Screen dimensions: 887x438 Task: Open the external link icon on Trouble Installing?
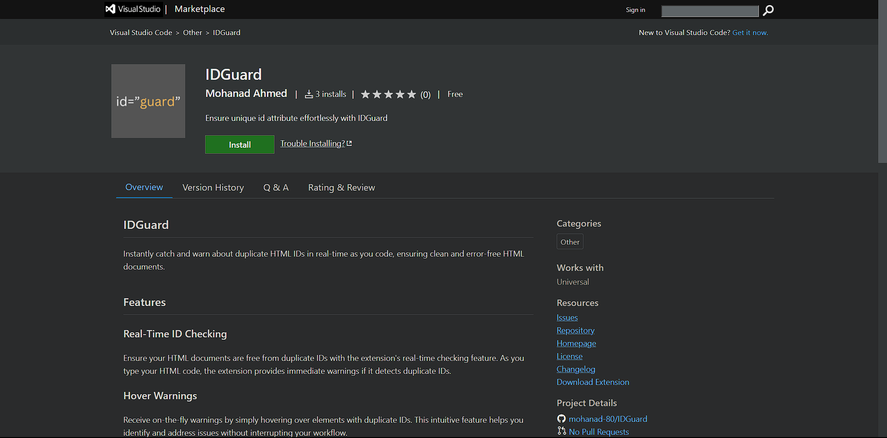[x=349, y=143]
